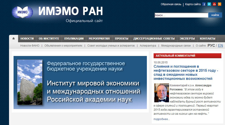Screen dimensions: 225x125
Task: Open the Контакты menu
Action: (207, 39)
